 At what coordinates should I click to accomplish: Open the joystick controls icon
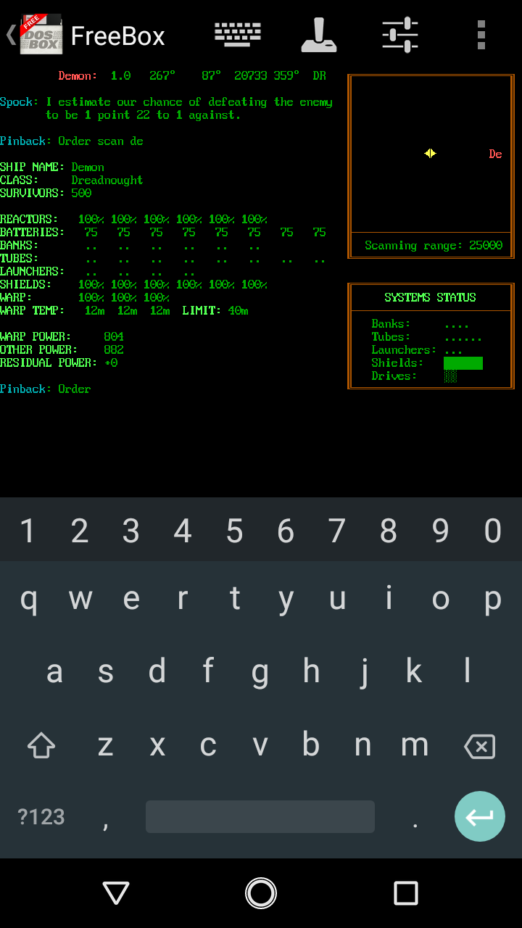(319, 35)
